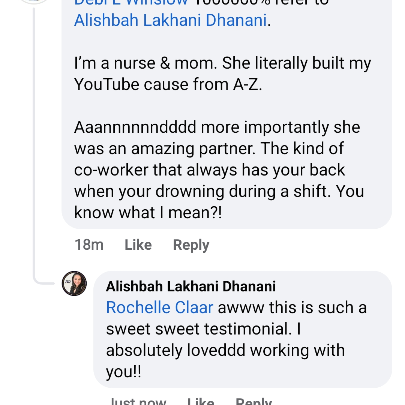Open the Alishbah Lakhani Dhanani mention link
405x405 pixels.
click(x=170, y=20)
